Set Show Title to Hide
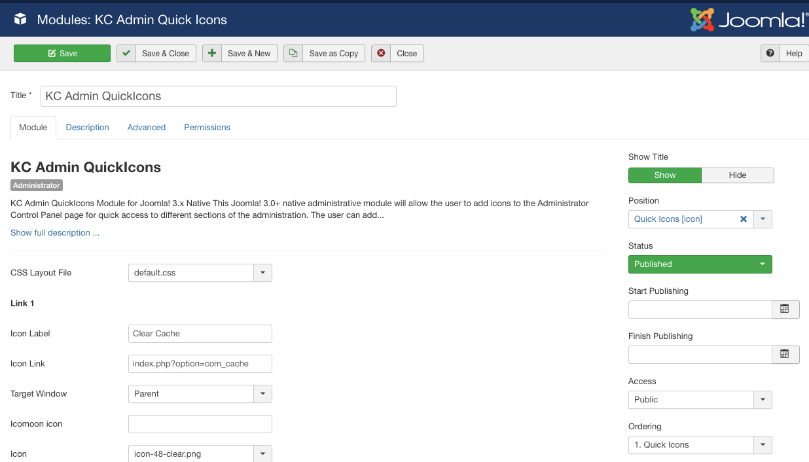This screenshot has width=809, height=462. coord(738,175)
